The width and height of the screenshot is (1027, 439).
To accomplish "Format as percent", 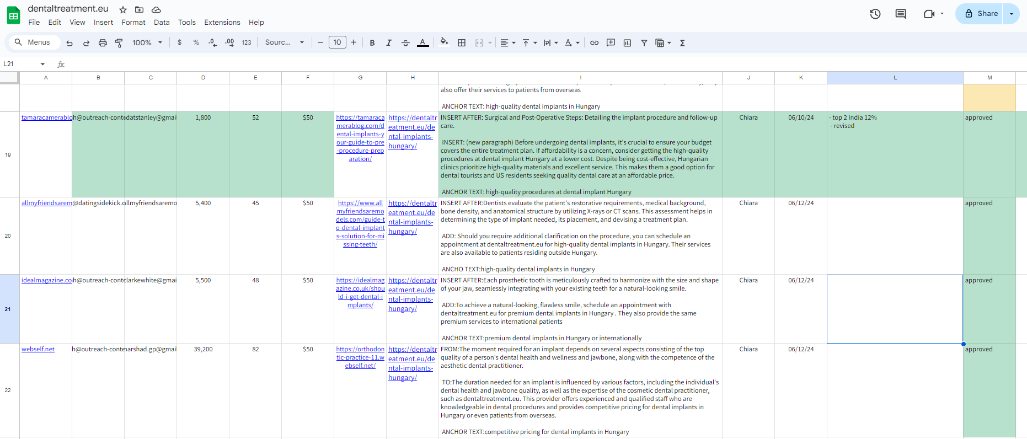I will (196, 42).
